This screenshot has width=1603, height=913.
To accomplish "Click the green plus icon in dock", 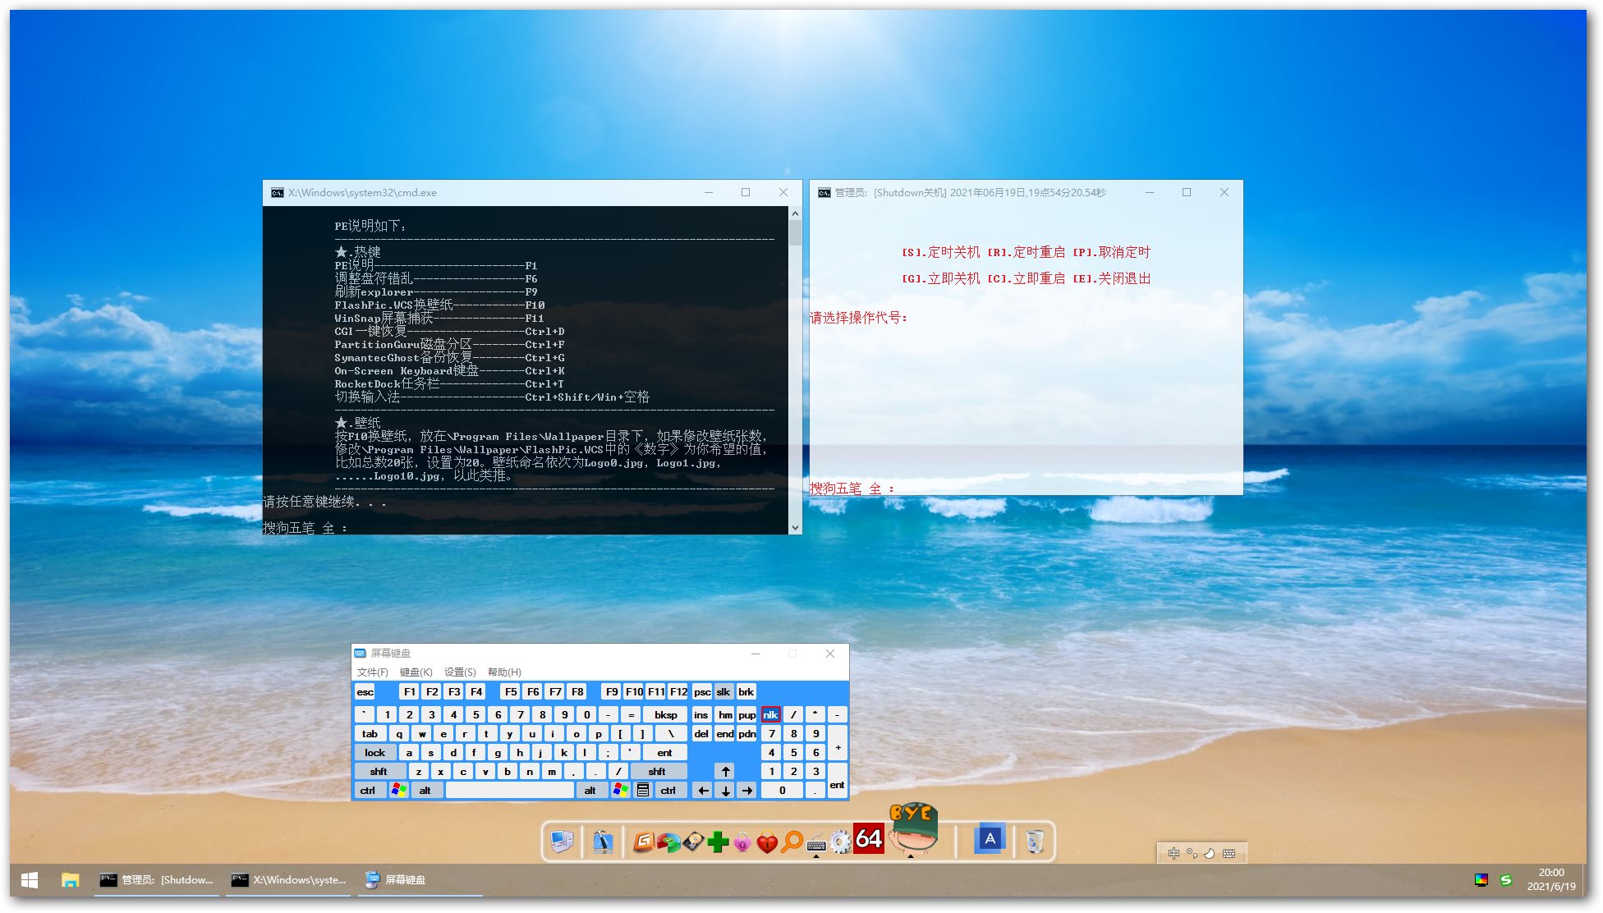I will tap(718, 842).
